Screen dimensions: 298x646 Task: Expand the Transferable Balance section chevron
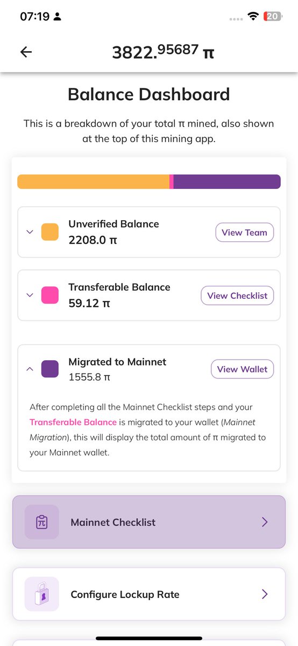30,295
